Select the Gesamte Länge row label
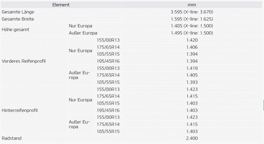The height and width of the screenshot is (144, 264). coord(18,12)
